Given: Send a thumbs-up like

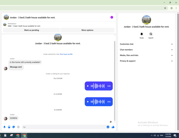Looking at the screenshot, I should pos(113,127).
